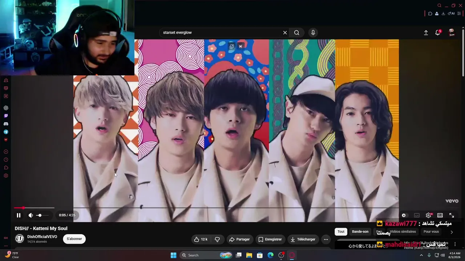Open Twitch in the browser sidebar

tap(6, 116)
